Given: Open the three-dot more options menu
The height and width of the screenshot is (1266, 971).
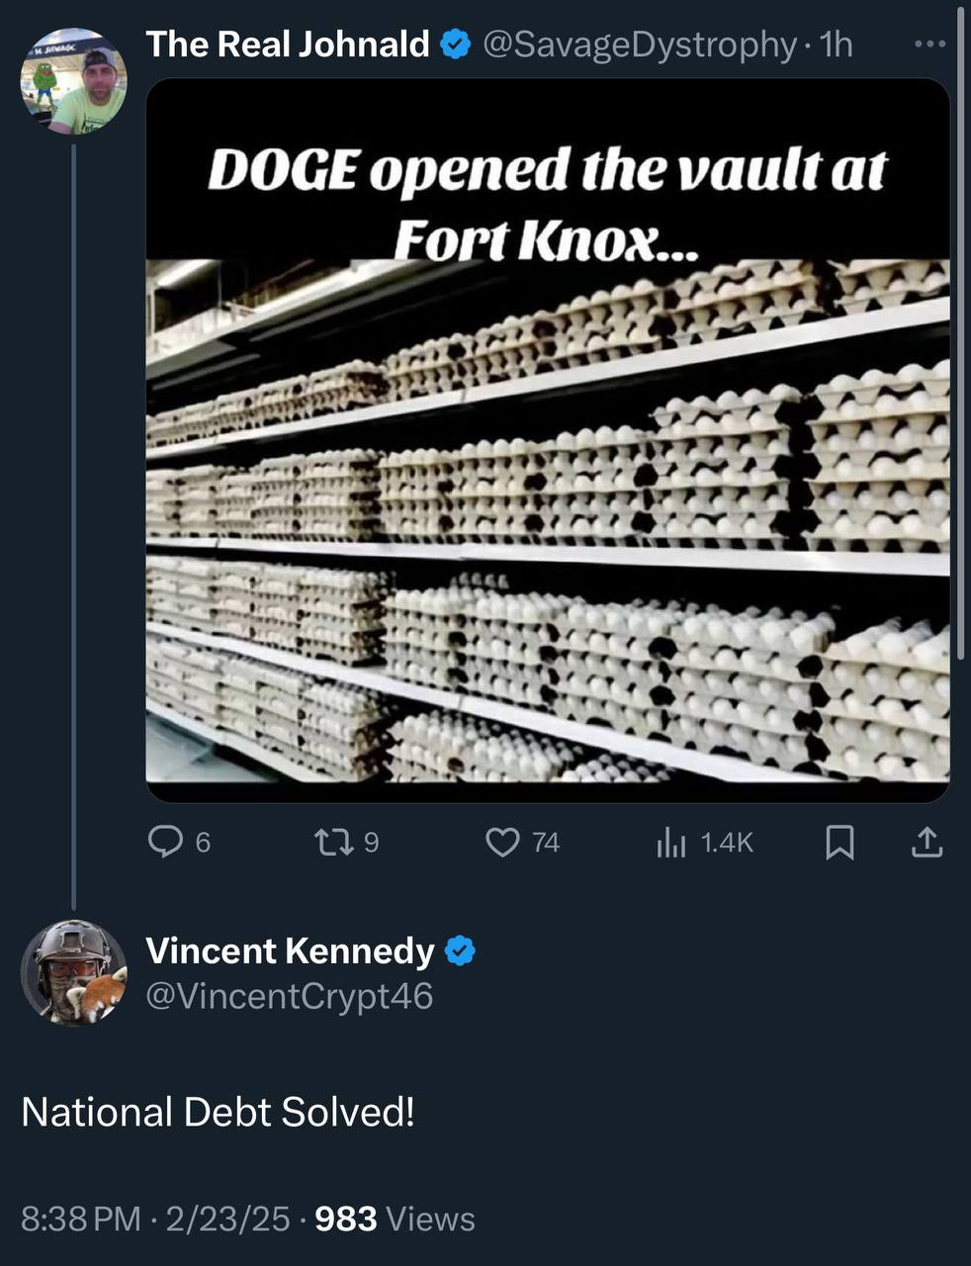Looking at the screenshot, I should point(929,45).
